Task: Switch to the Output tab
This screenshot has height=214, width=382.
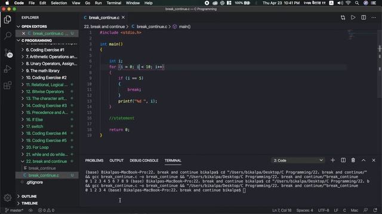Action: (x=116, y=160)
